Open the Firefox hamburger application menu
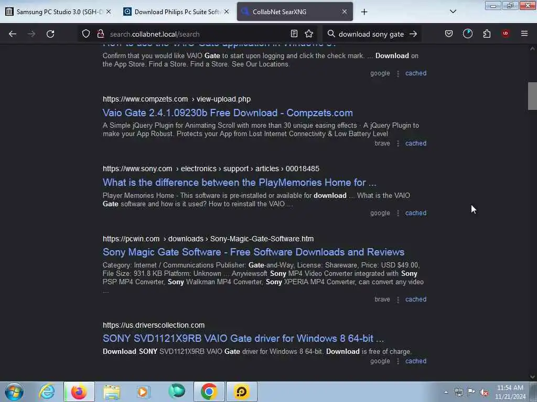537x402 pixels. click(524, 33)
